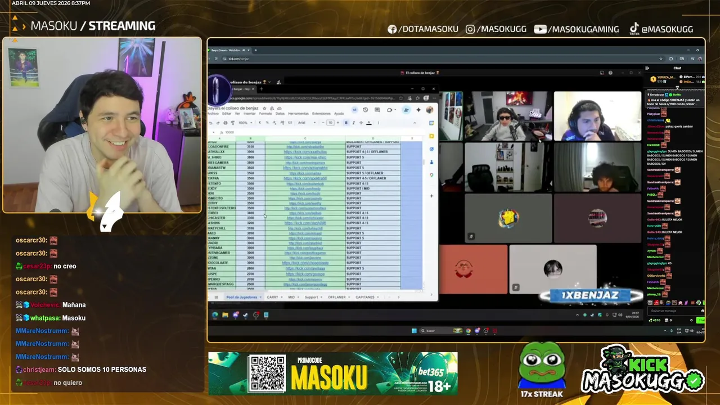Format cells as currency with € icon
The width and height of the screenshot is (720, 405).
tap(260, 123)
